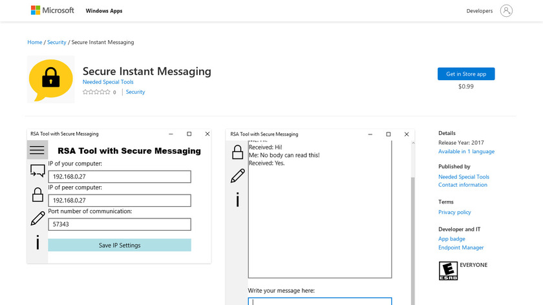Click the Secure Instant Messaging title
Screen dimensions: 543x305
point(147,71)
